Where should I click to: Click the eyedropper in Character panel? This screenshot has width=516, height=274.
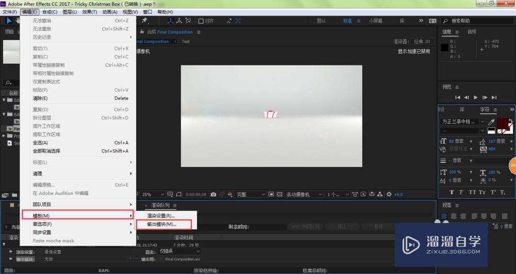coord(492,122)
